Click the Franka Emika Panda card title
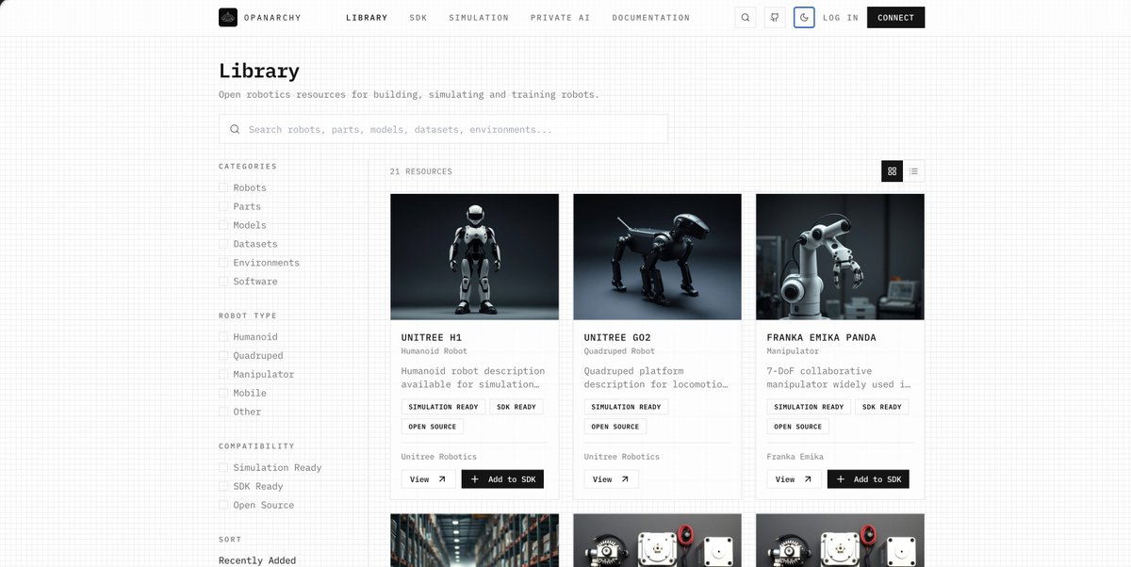This screenshot has height=567, width=1131. (822, 337)
